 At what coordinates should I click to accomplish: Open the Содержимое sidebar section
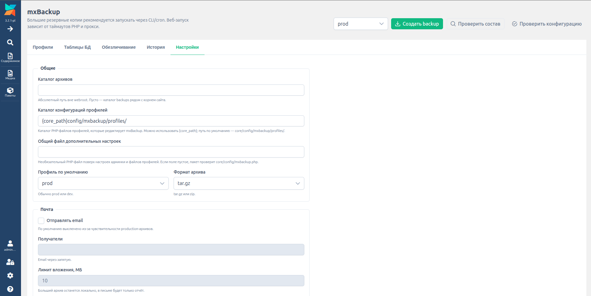tap(10, 57)
